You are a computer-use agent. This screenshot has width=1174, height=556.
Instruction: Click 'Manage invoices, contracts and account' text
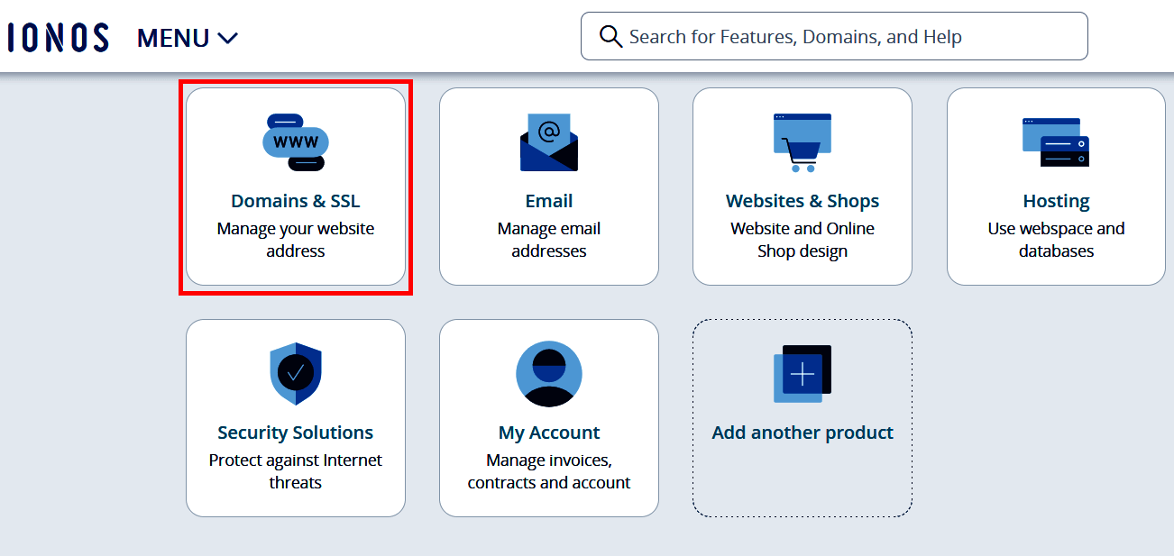pyautogui.click(x=549, y=471)
